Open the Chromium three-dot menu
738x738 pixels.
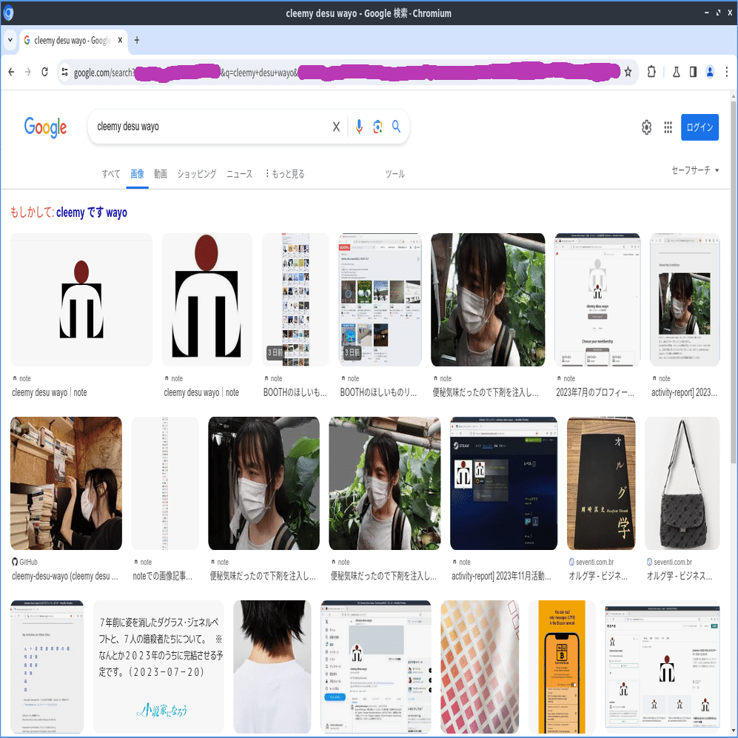pyautogui.click(x=727, y=72)
